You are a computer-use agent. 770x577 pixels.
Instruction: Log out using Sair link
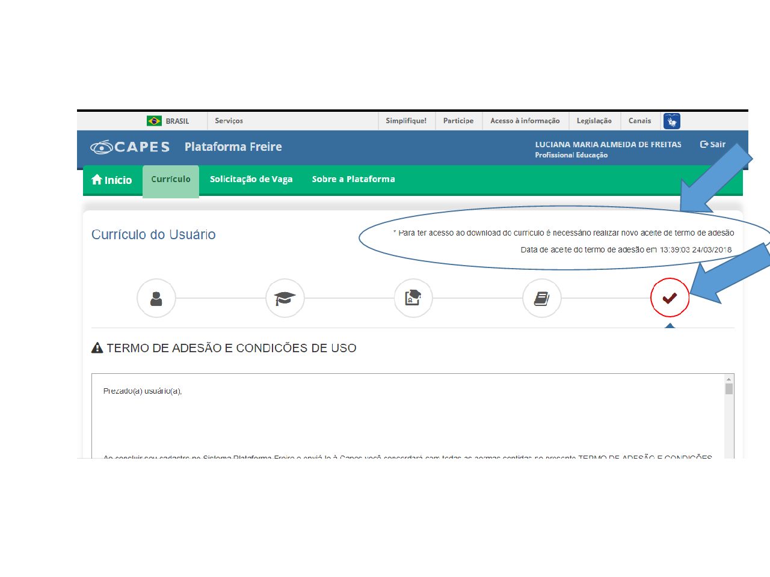pos(713,144)
